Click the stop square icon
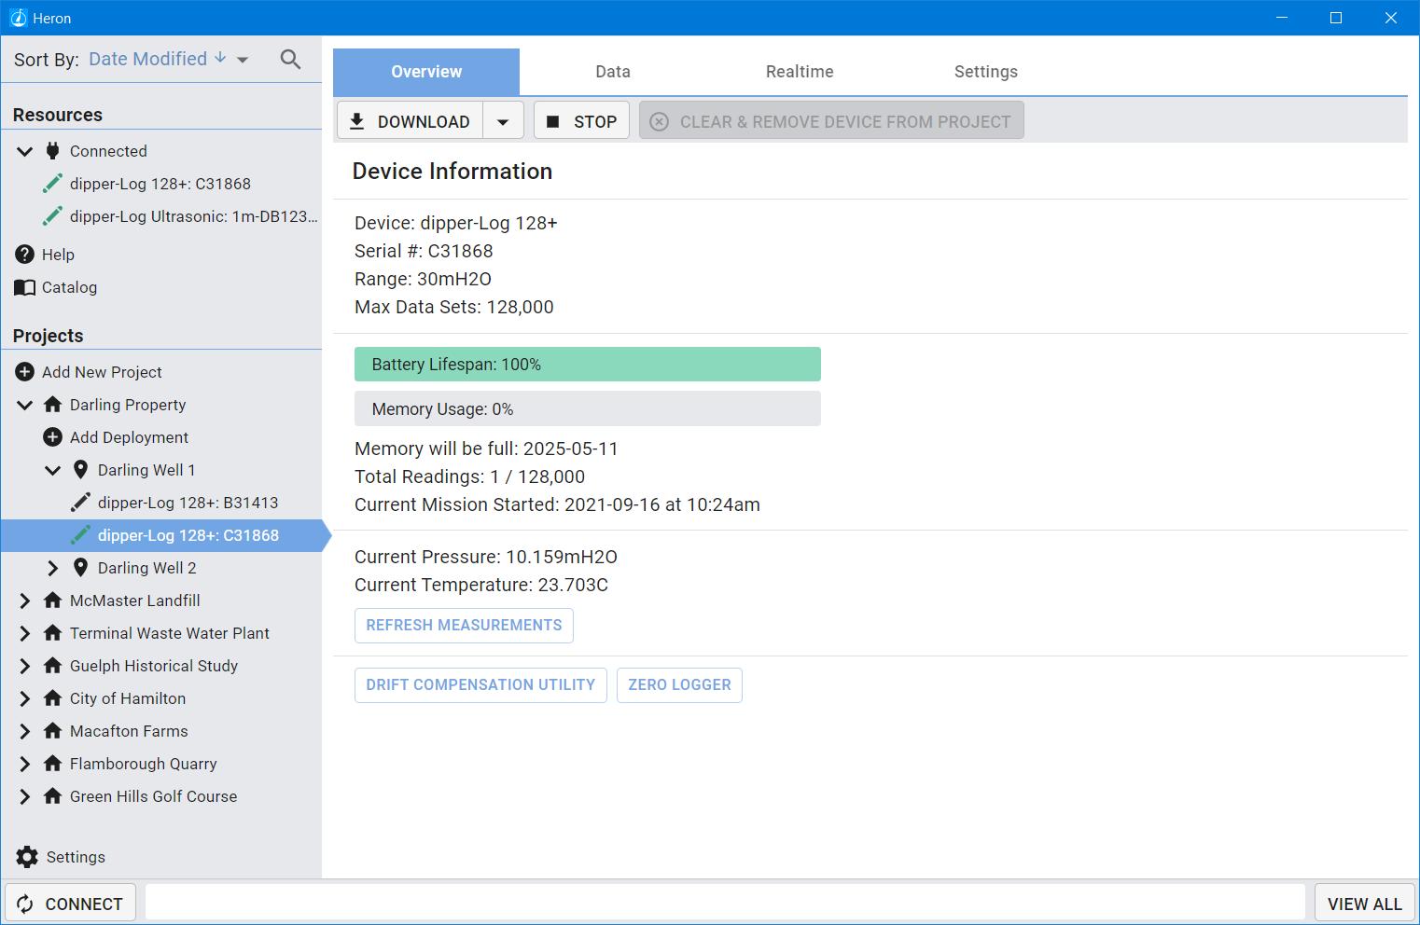This screenshot has width=1420, height=925. pos(552,121)
